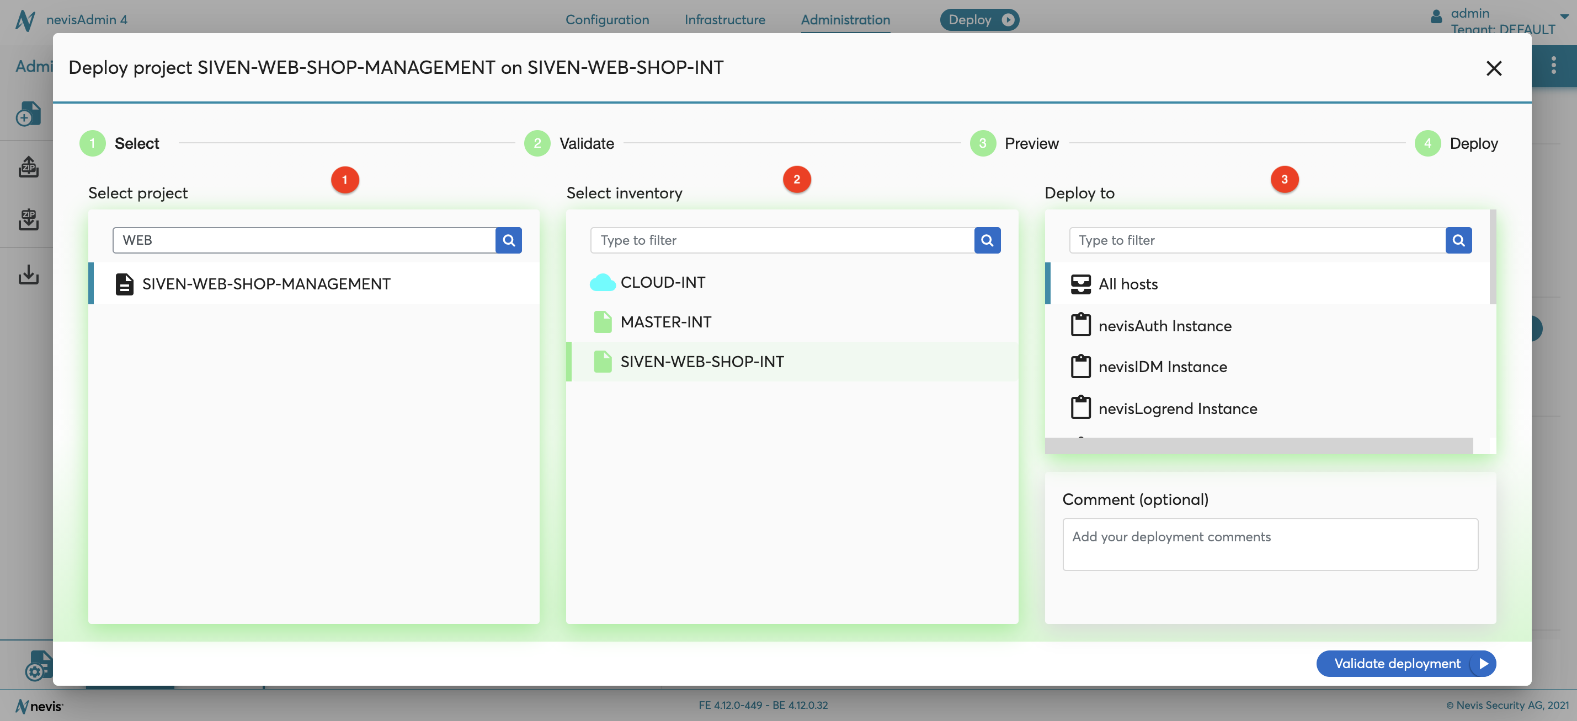Click the FE 4.12.0-449 version text
The image size is (1577, 721).
763,705
